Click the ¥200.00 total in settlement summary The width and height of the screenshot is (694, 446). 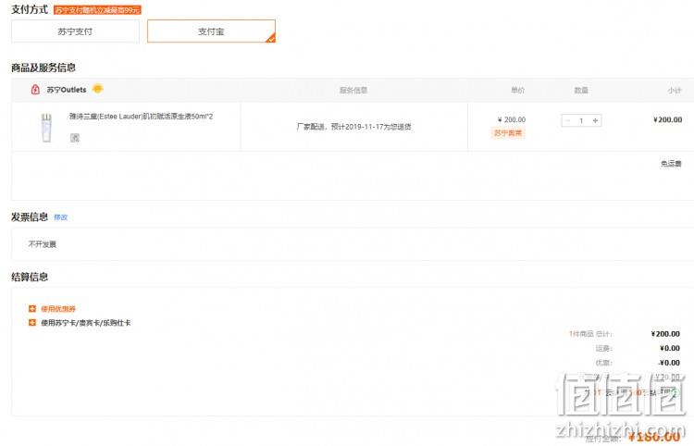tap(665, 334)
